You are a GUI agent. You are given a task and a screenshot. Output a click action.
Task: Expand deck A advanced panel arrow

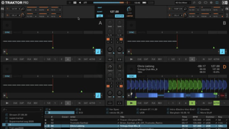point(100,59)
